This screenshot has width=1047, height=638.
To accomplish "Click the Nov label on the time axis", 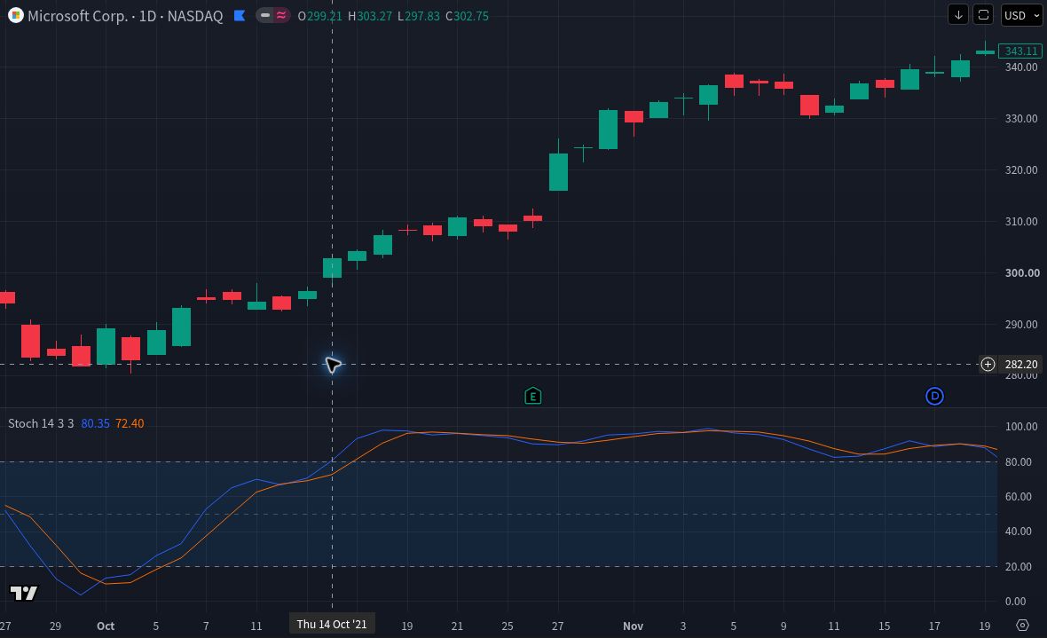I will click(x=633, y=626).
